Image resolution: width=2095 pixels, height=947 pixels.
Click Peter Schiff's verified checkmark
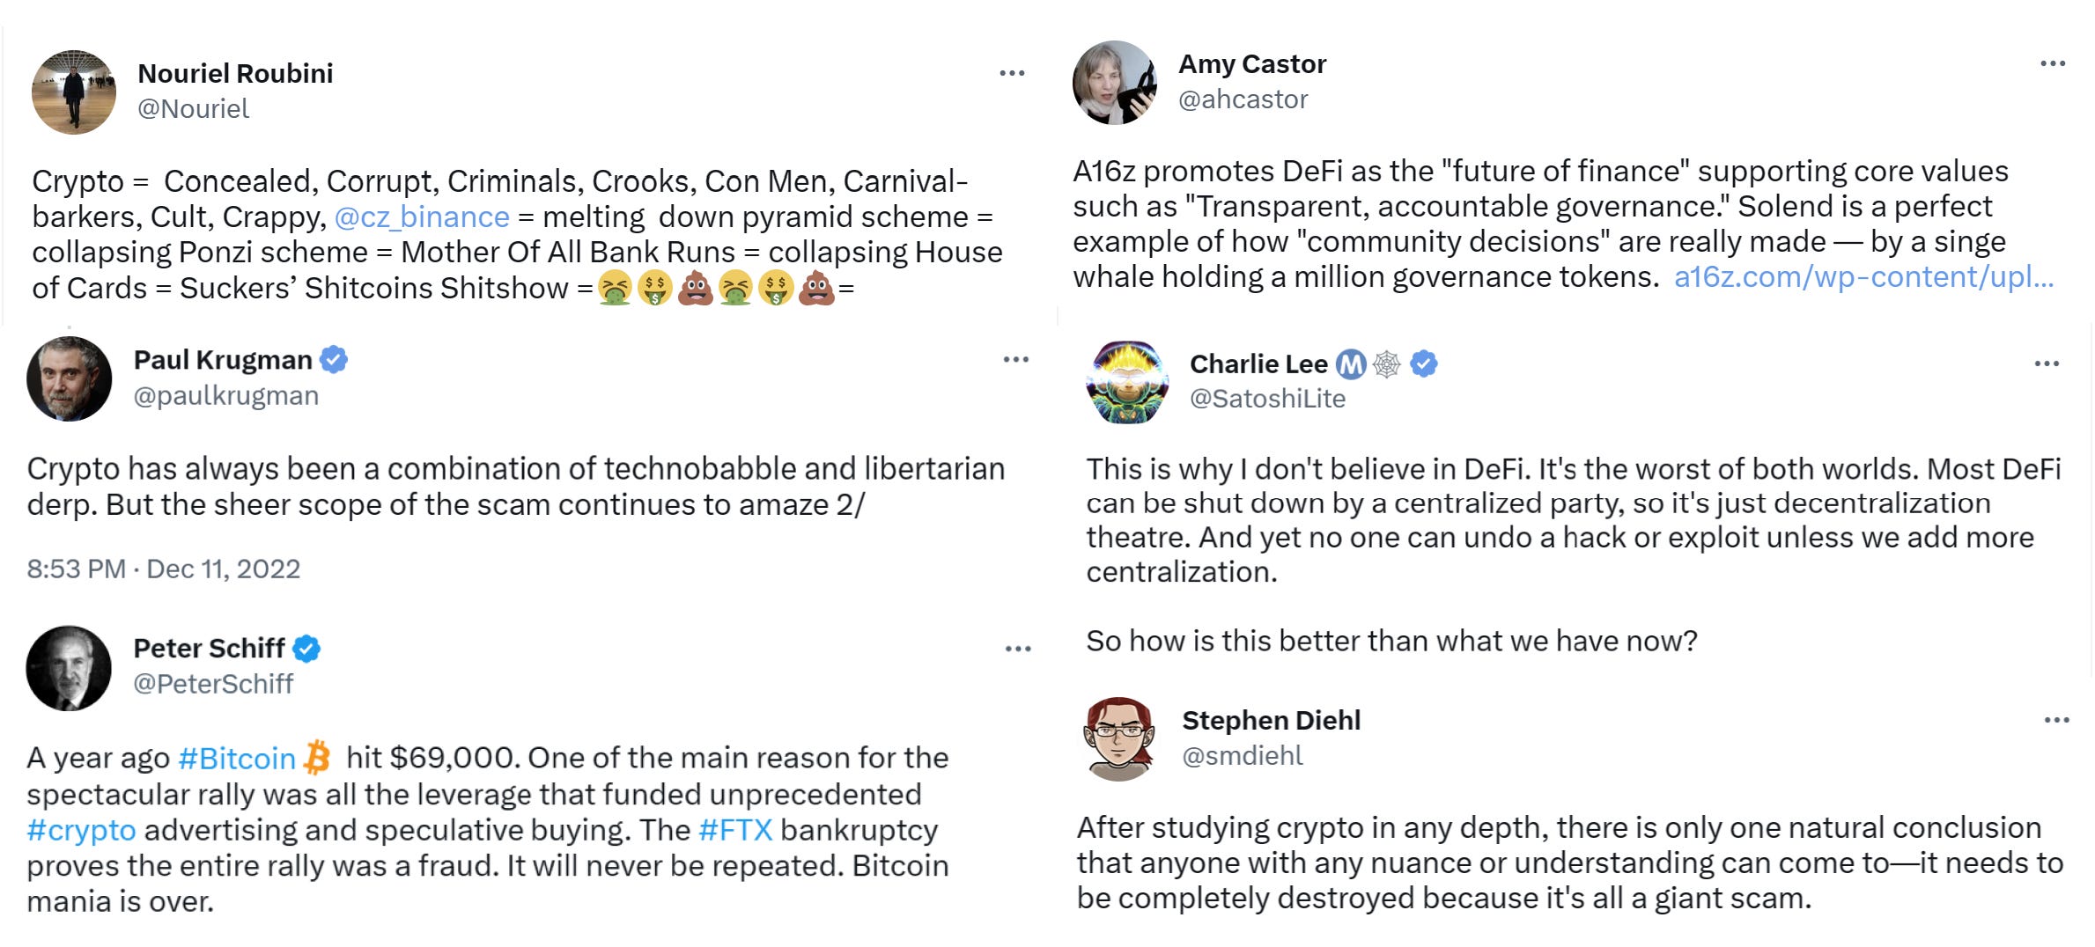(306, 648)
